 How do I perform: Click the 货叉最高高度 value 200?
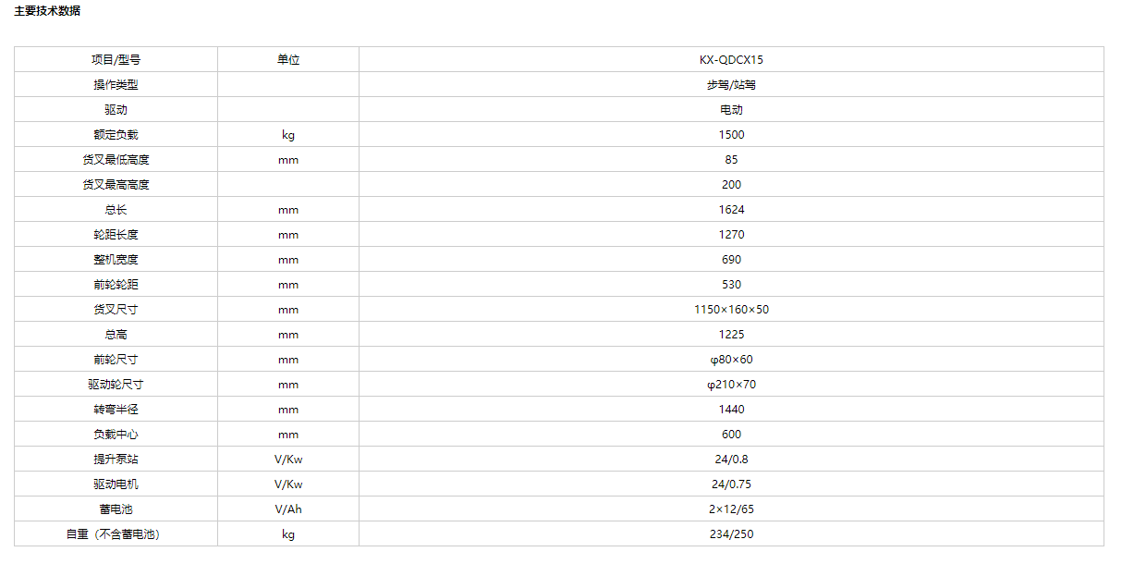tap(731, 184)
